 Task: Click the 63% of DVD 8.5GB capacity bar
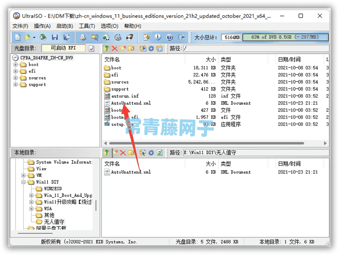pos(285,37)
